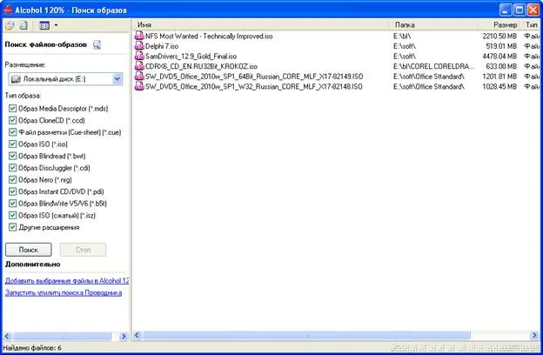Viewport: 543px width, 355px height.
Task: Open the view mode dropdown arrow
Action: (56, 25)
